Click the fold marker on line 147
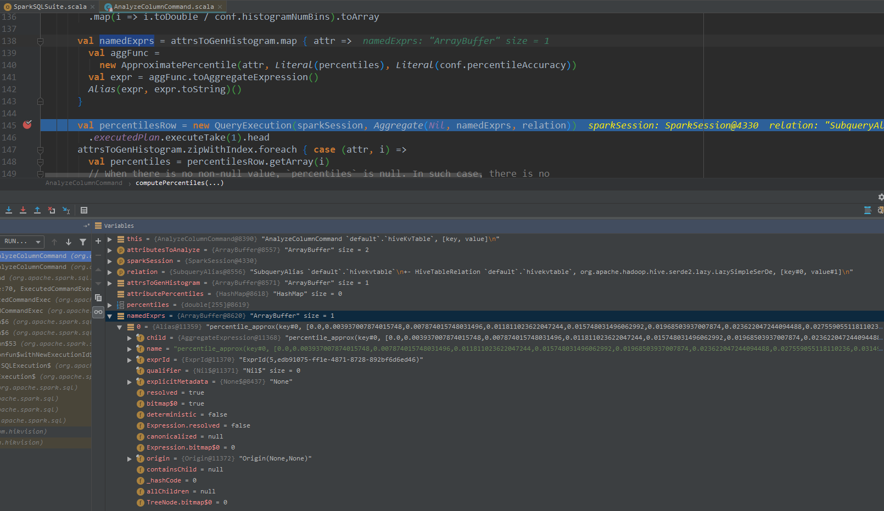The width and height of the screenshot is (884, 511). pos(40,150)
